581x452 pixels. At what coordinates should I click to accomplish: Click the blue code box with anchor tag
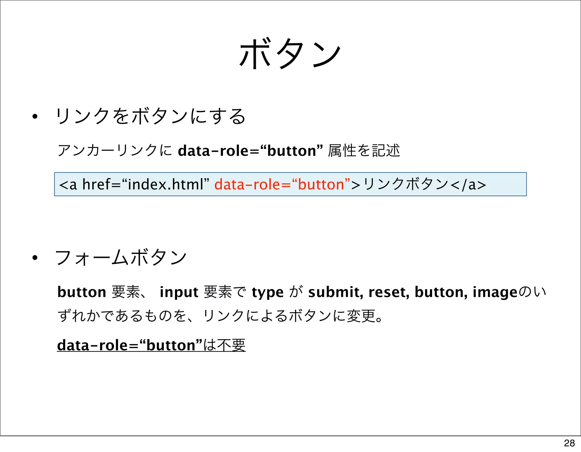(x=290, y=184)
